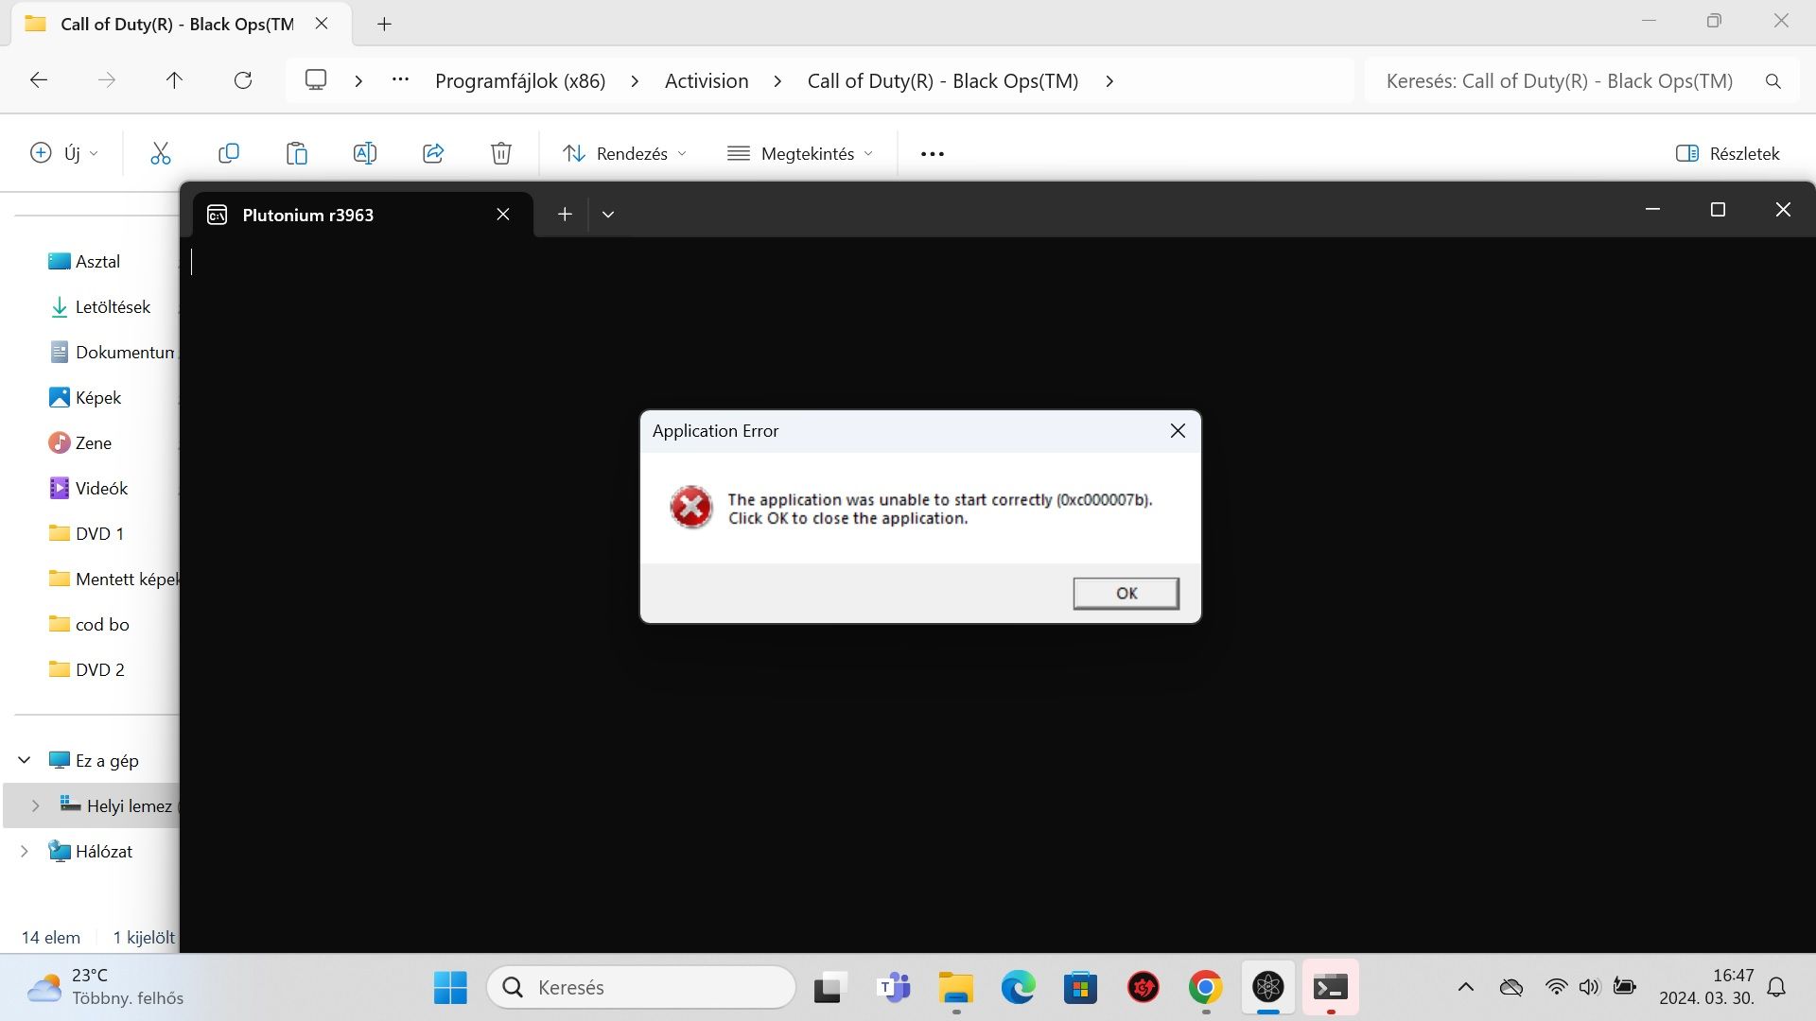Open Explorer's more options ellipsis
This screenshot has width=1816, height=1021.
pyautogui.click(x=933, y=153)
